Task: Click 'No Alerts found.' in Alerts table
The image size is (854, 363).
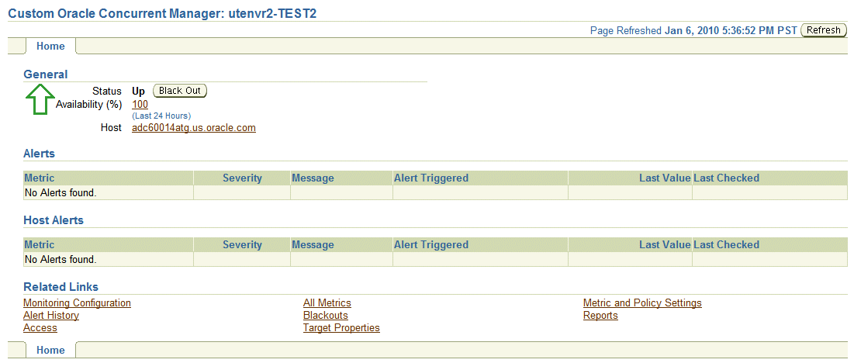Action: click(61, 192)
